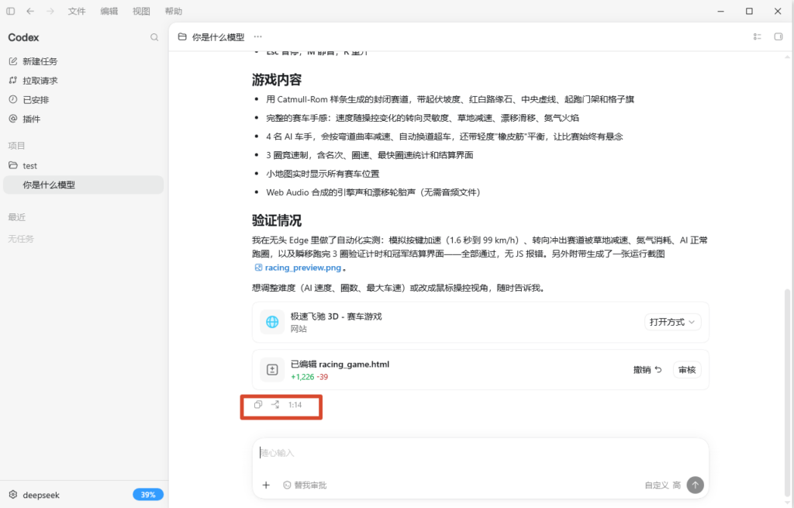Click the 已编辑 racing_game.html file name

(340, 365)
